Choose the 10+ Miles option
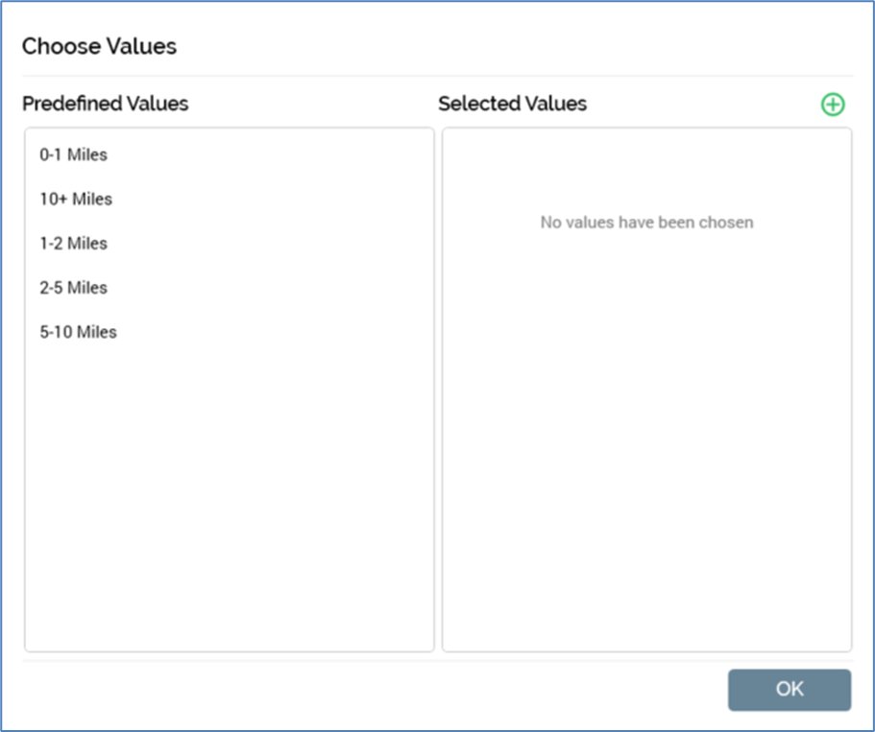875x732 pixels. click(x=76, y=200)
